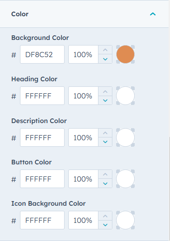Decrease Description Color opacity with down arrow
The image size is (170, 241).
click(105, 142)
